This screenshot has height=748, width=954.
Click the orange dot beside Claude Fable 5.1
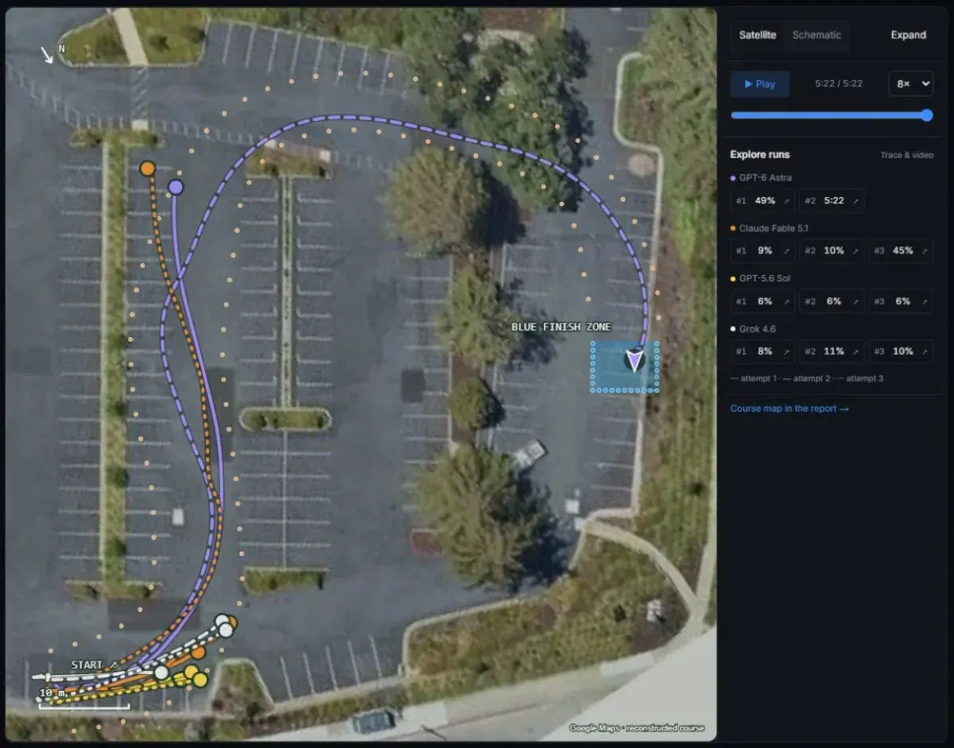(x=733, y=228)
